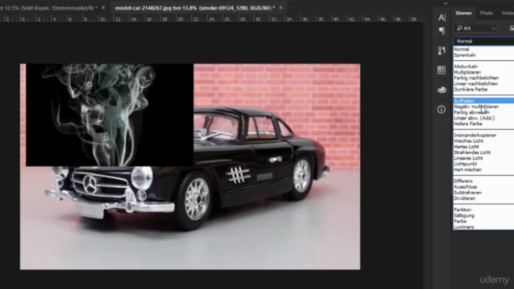The height and width of the screenshot is (289, 514).
Task: Close the Sekt Kopie document tab
Action: (x=104, y=7)
